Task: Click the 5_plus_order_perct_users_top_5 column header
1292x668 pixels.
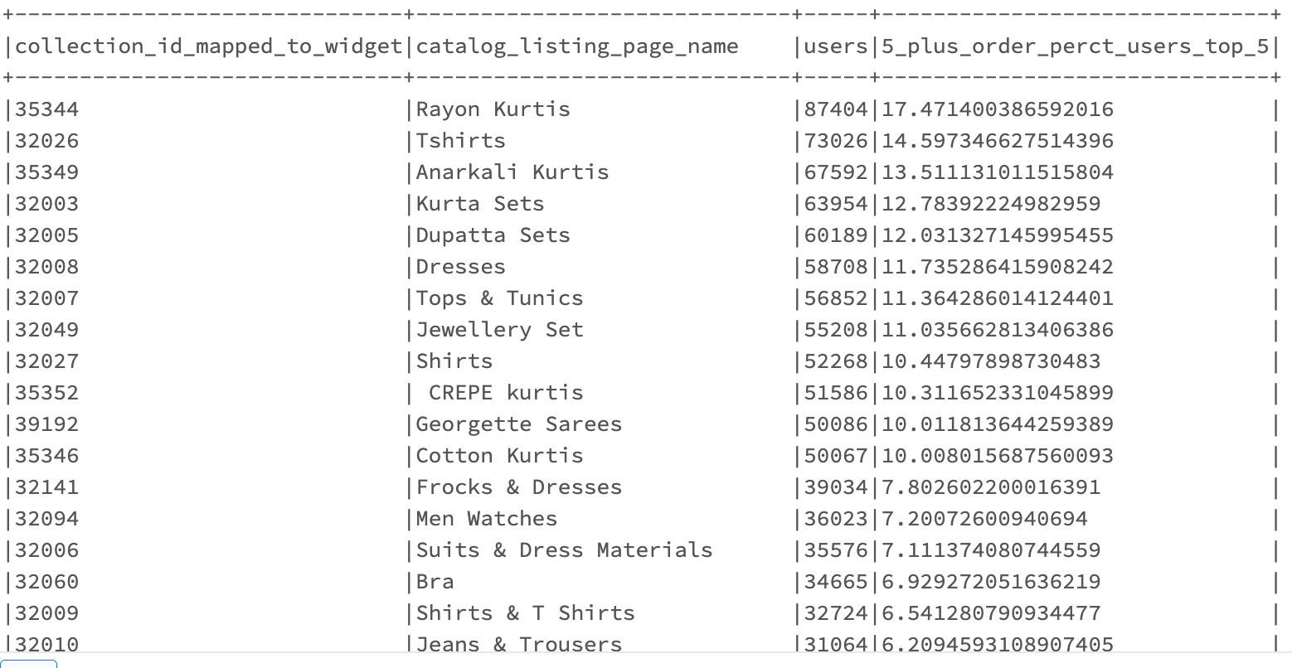Action: (1075, 46)
